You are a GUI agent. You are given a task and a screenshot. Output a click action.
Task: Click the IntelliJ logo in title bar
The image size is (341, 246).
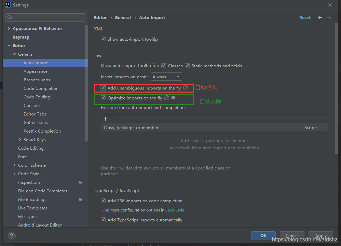8,4
